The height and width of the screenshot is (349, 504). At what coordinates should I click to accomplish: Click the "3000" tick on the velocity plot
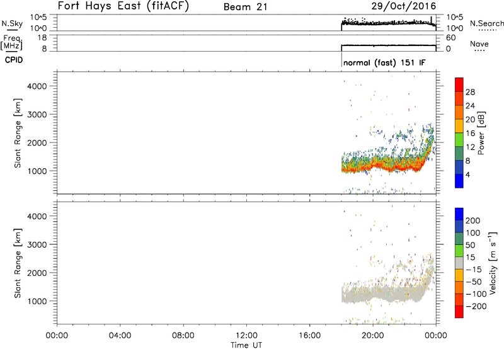click(37, 244)
